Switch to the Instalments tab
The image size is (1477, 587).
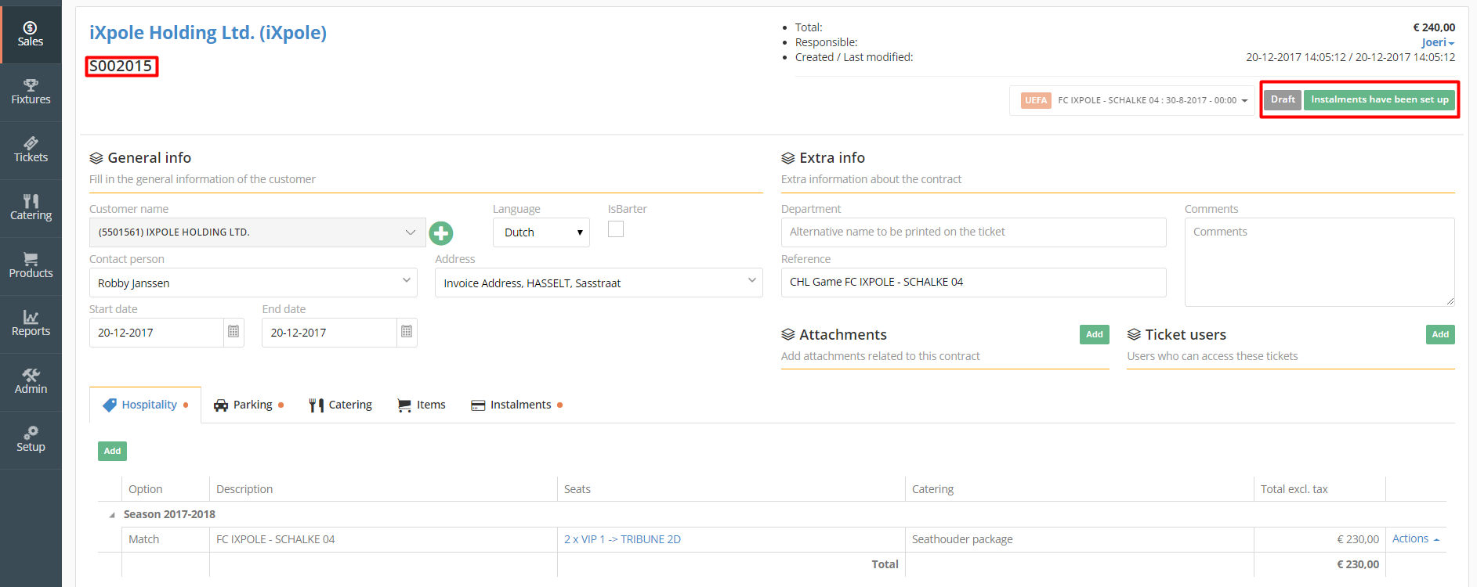tap(517, 405)
